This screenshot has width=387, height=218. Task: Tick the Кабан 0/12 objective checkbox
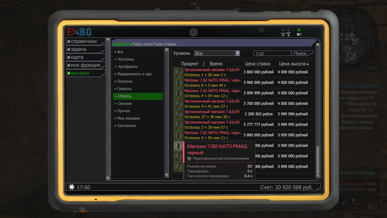pyautogui.click(x=377, y=110)
